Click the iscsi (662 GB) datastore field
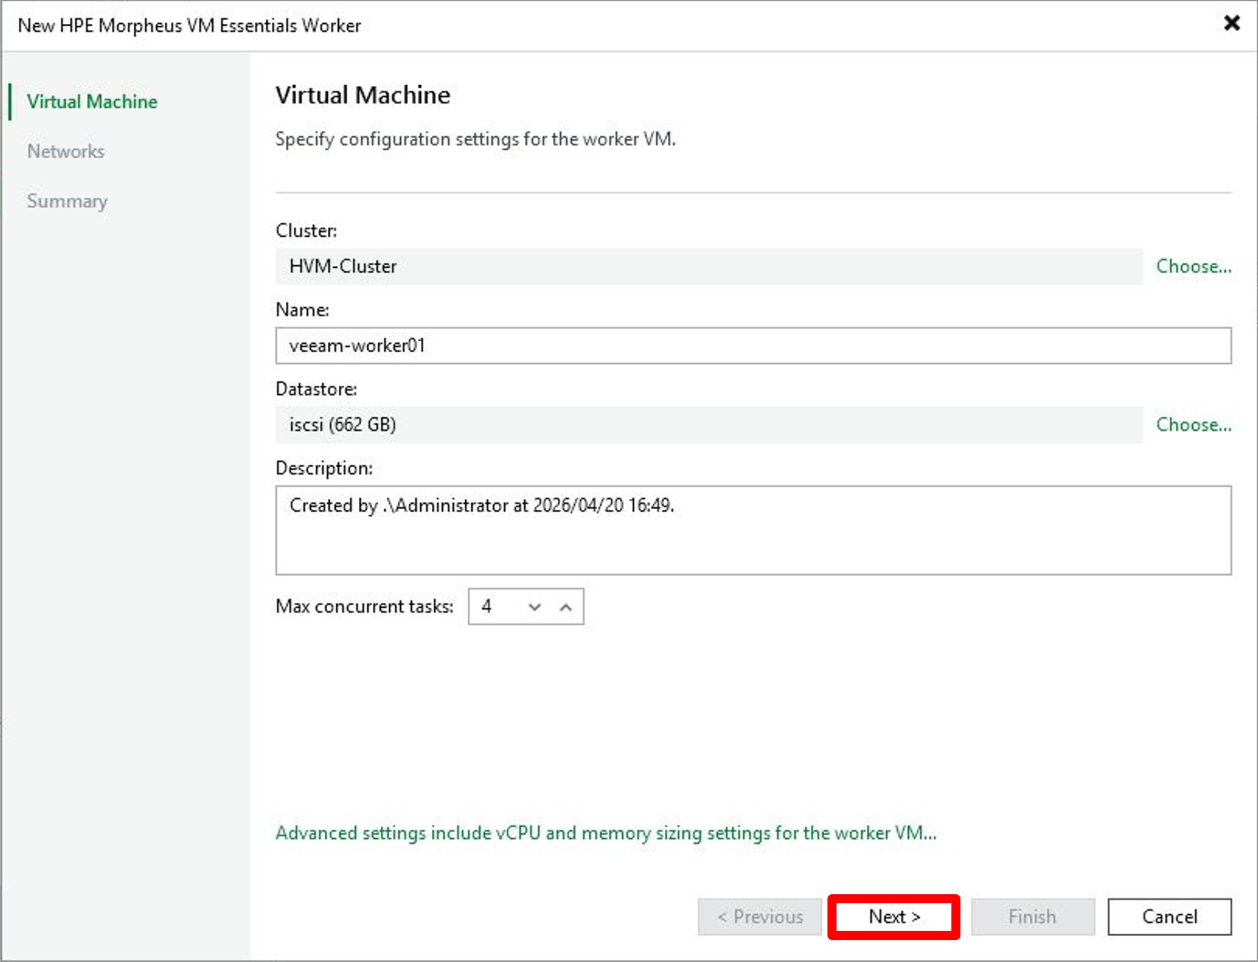The image size is (1258, 962). tap(709, 424)
